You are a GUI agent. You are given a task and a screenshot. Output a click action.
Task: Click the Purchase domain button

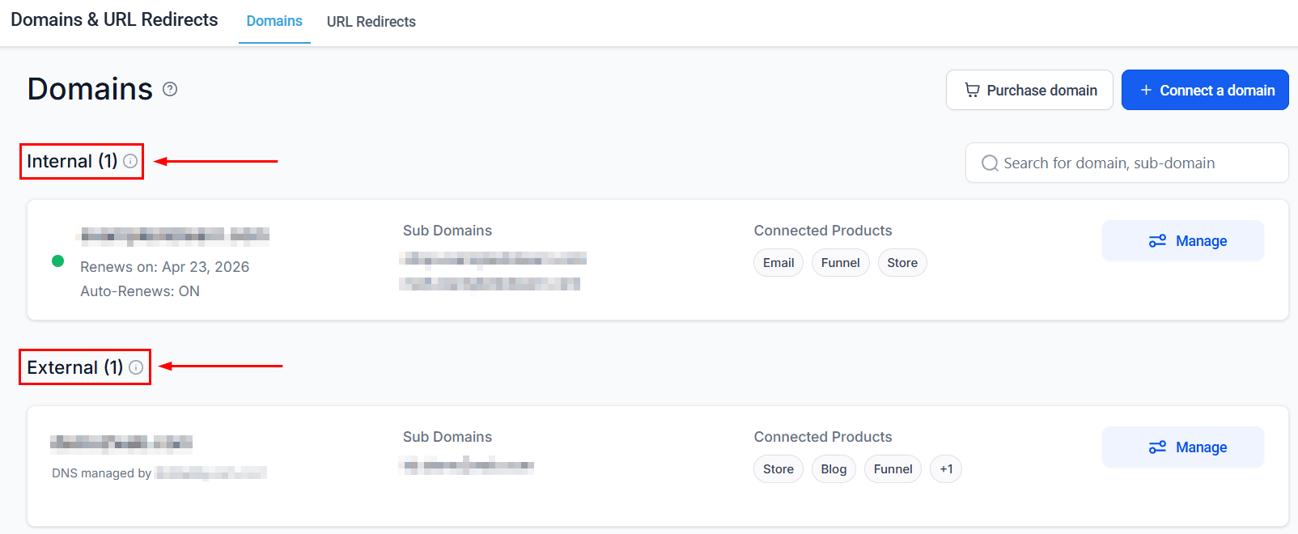pyautogui.click(x=1029, y=90)
